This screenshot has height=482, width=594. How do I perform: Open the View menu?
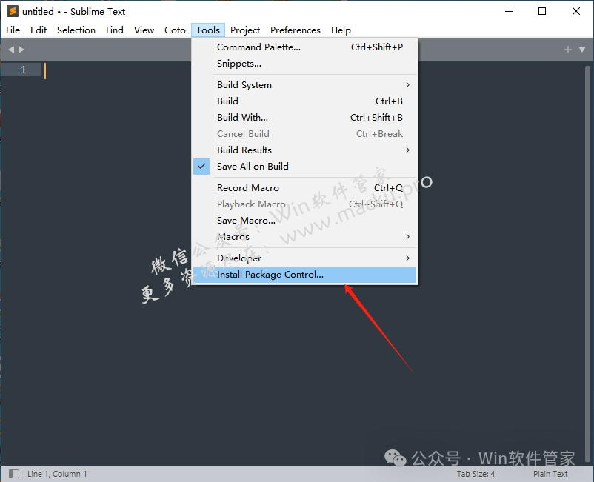click(x=144, y=30)
